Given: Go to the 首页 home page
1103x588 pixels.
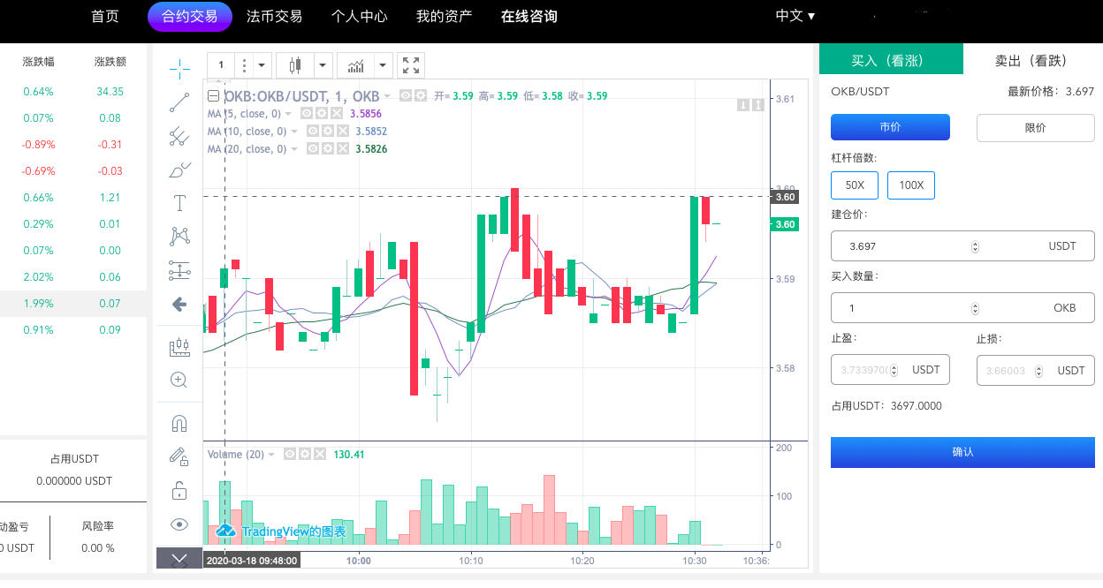Looking at the screenshot, I should tap(105, 16).
